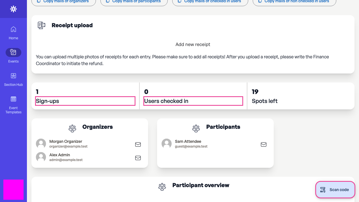Click the Receipt upload icon
Viewport: 359px width, 202px height.
pos(42,25)
